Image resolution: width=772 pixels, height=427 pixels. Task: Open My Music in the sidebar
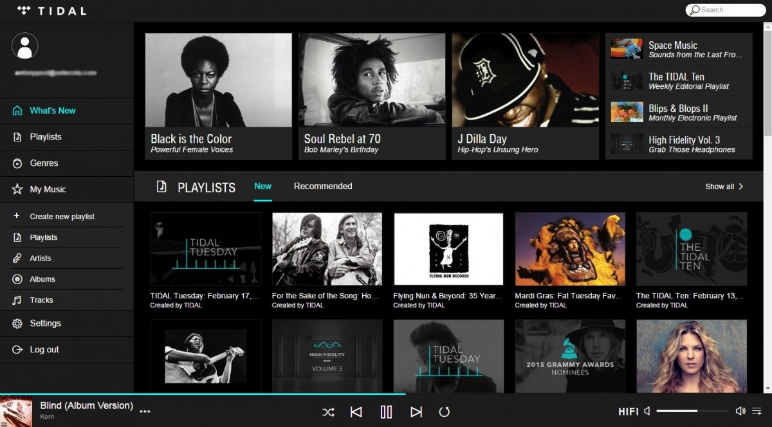(67, 190)
